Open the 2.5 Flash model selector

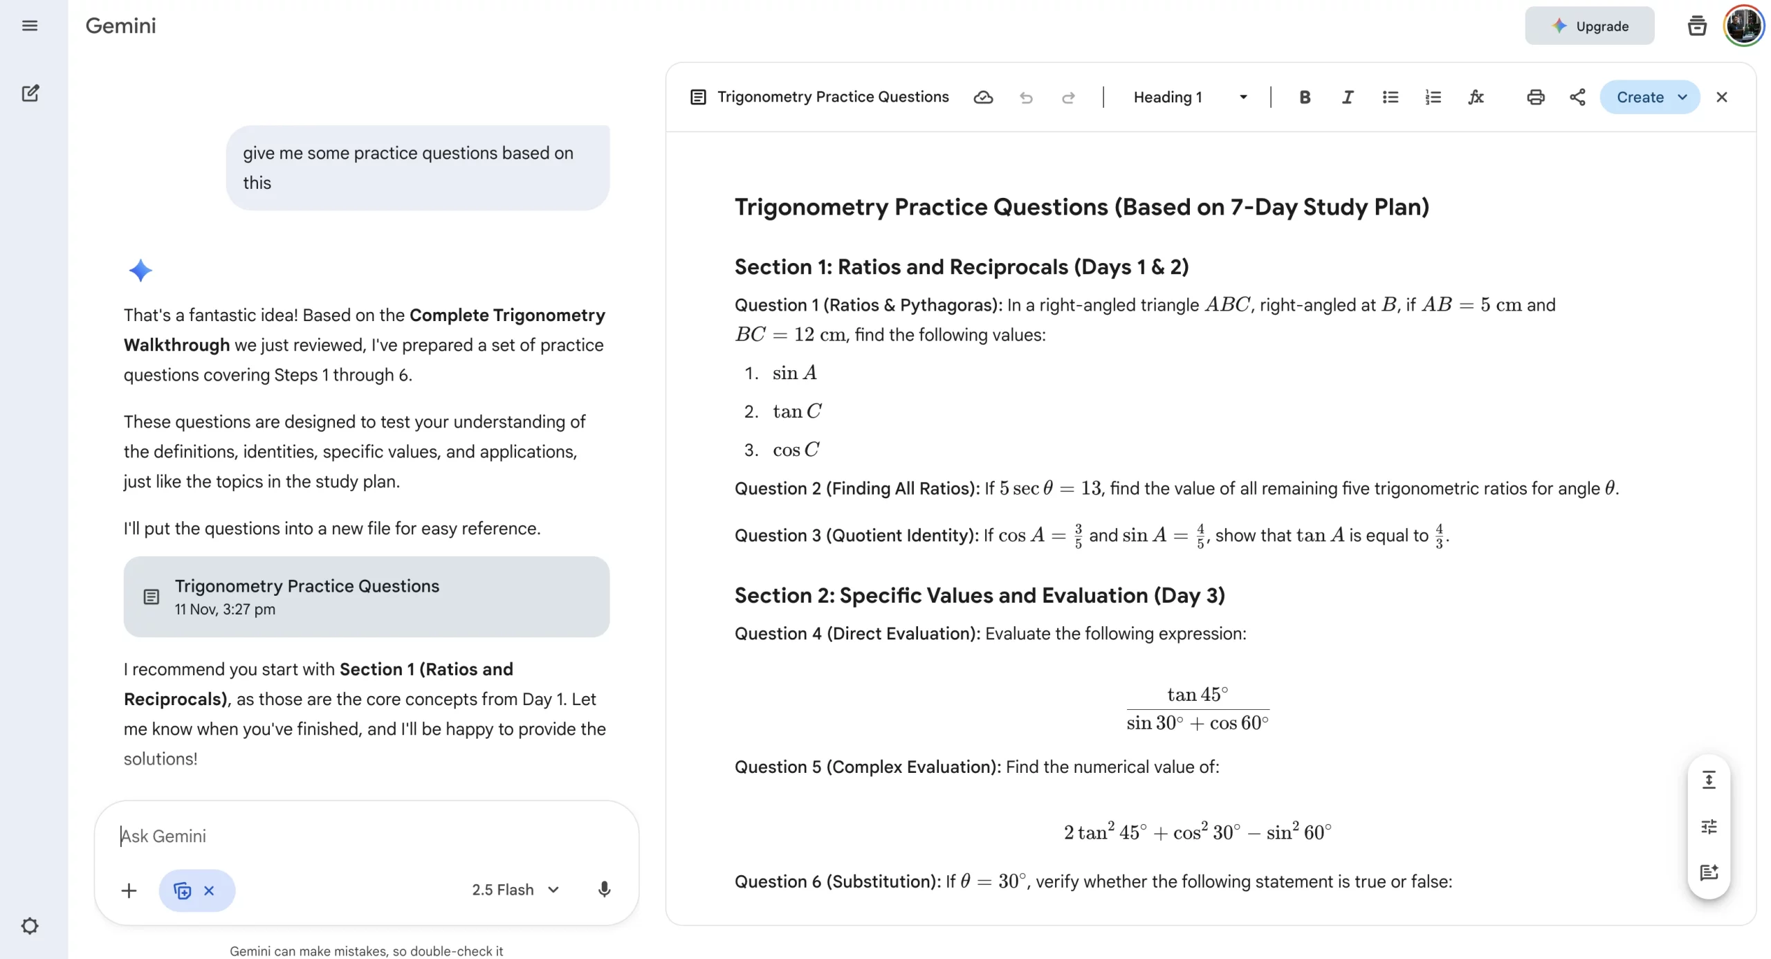[x=515, y=889]
